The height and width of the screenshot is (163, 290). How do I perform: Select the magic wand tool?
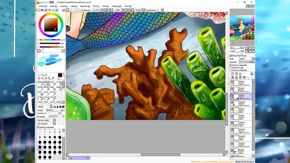pos(46,75)
